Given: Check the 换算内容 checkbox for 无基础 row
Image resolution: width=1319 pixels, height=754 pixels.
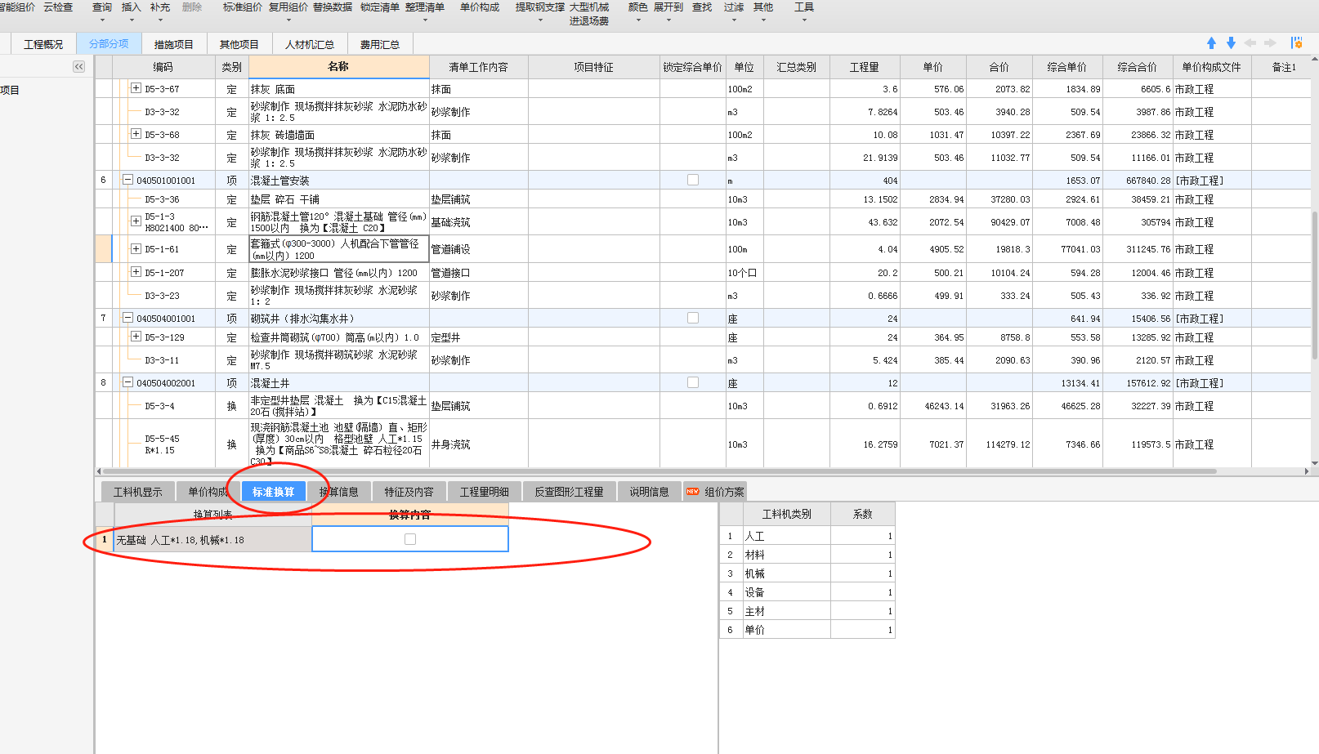Looking at the screenshot, I should [x=410, y=539].
